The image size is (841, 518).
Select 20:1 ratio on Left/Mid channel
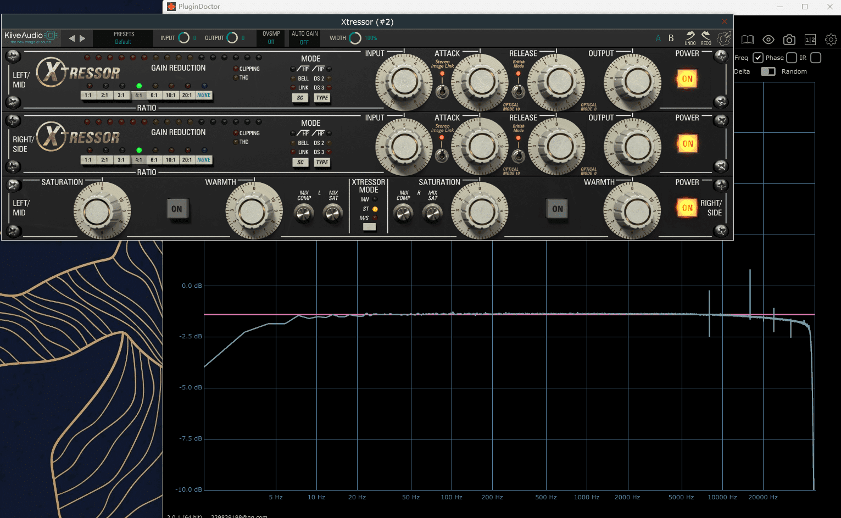click(x=187, y=96)
